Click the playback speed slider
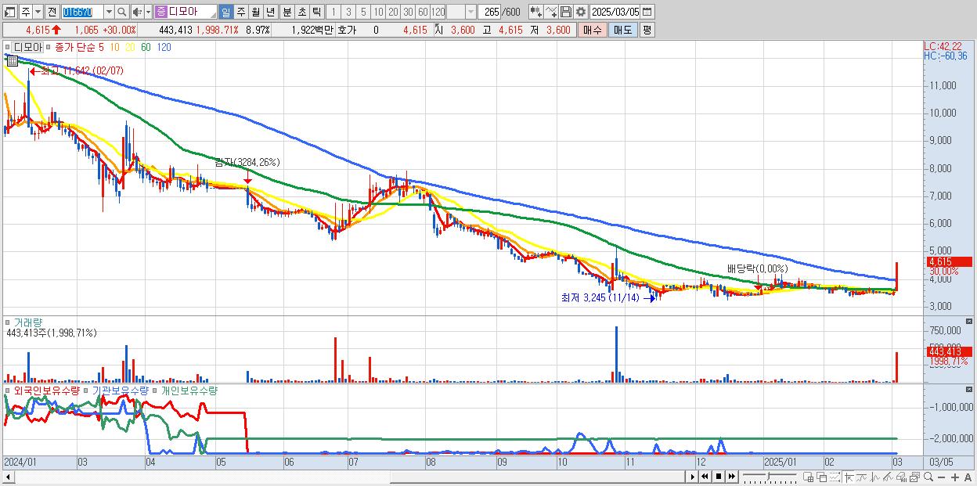 (x=770, y=477)
